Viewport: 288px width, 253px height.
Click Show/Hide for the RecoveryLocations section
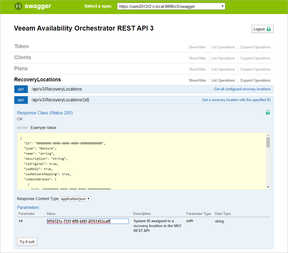[197, 81]
